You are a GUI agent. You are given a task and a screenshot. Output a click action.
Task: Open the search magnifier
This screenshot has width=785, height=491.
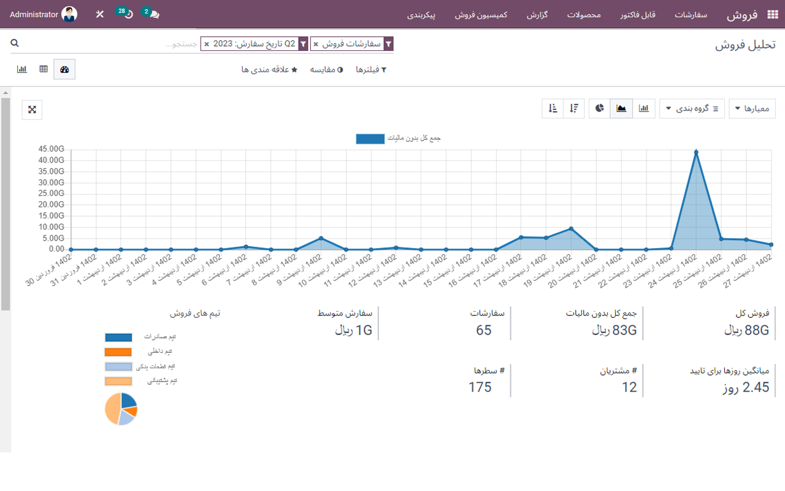click(x=15, y=43)
